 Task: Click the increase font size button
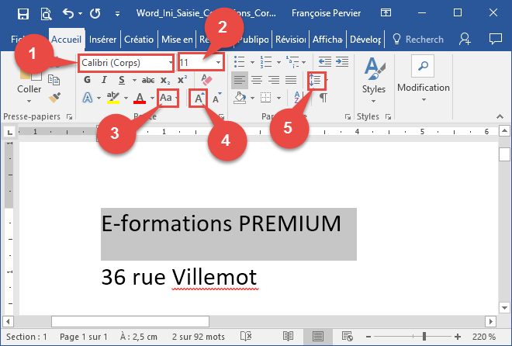click(x=199, y=98)
